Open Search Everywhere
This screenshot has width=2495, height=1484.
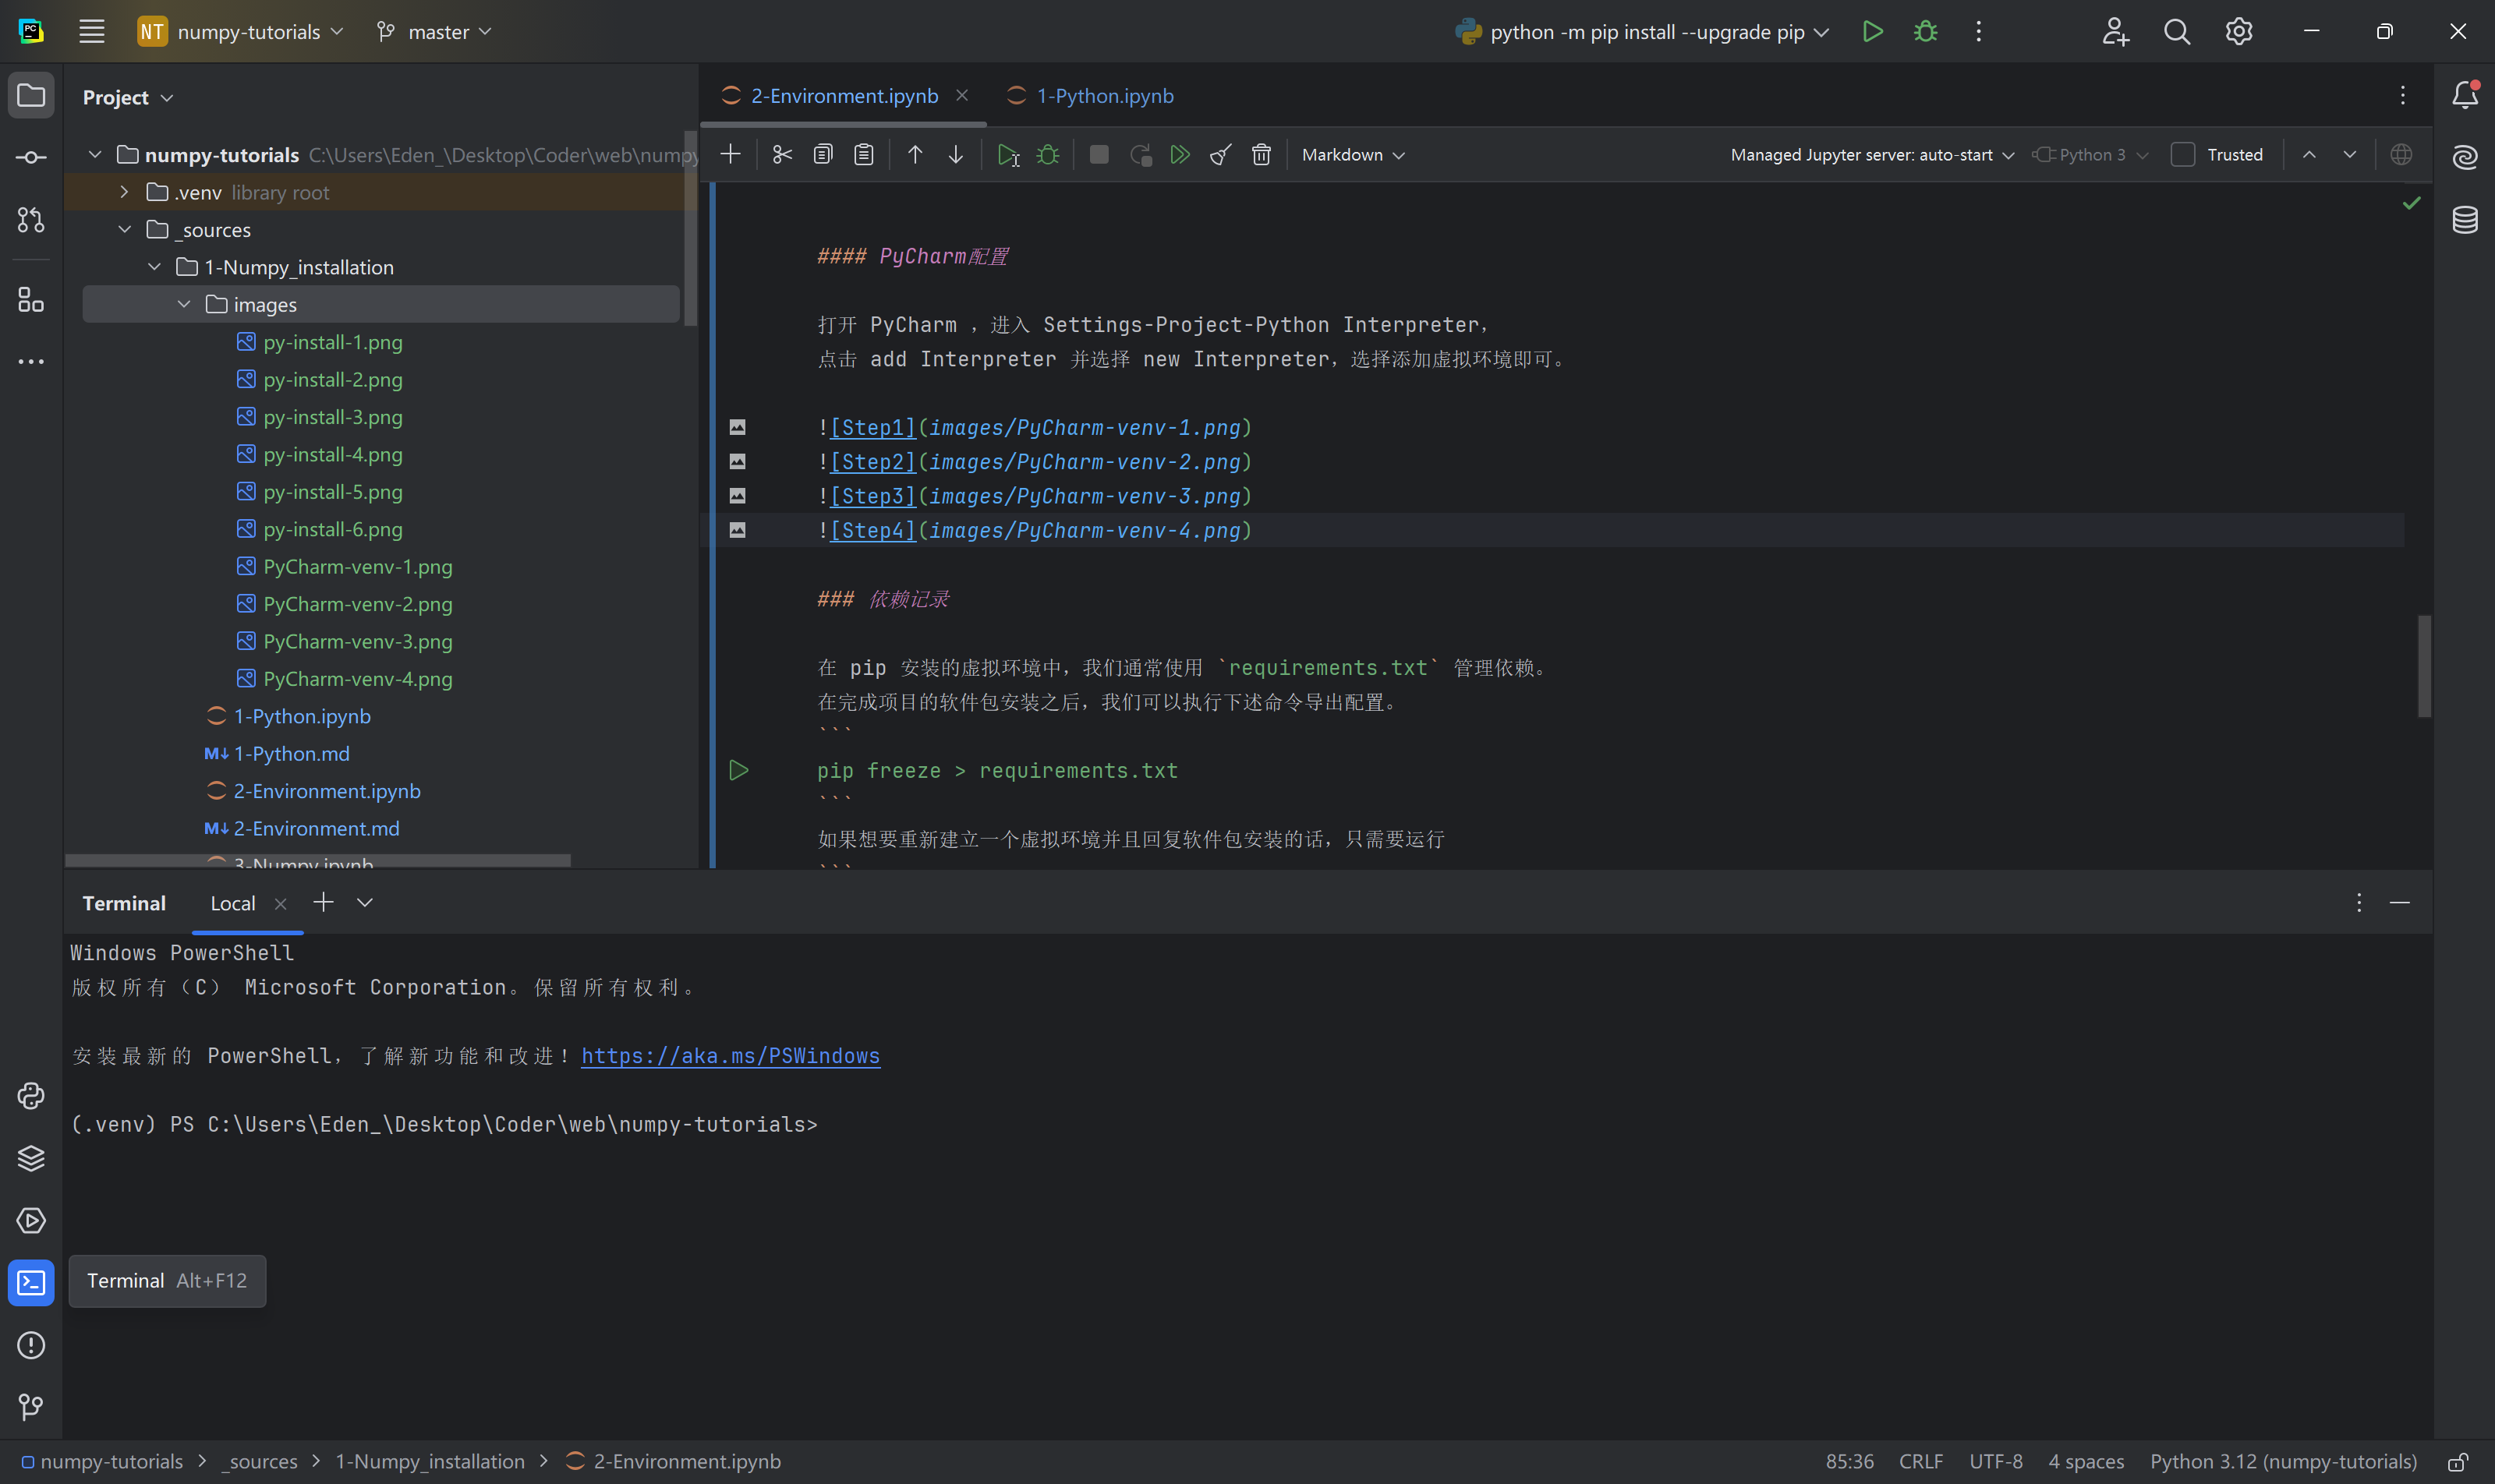coord(2177,31)
